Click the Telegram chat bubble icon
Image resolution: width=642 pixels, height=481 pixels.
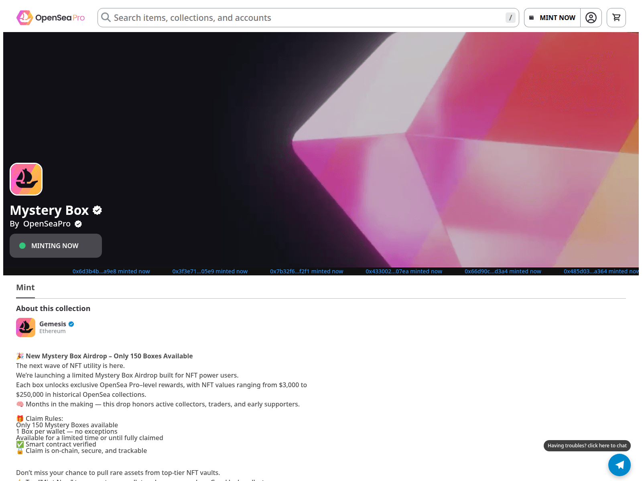(x=619, y=465)
